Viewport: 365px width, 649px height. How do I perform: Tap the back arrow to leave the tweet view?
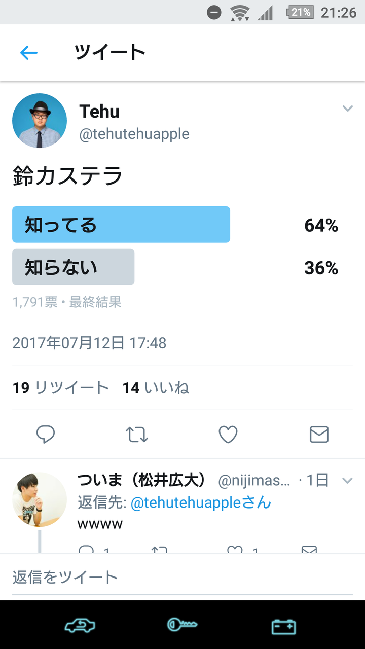(29, 52)
